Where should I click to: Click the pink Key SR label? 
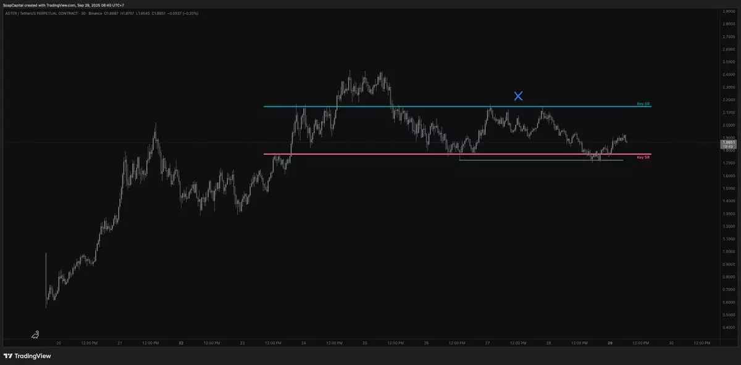pos(643,158)
